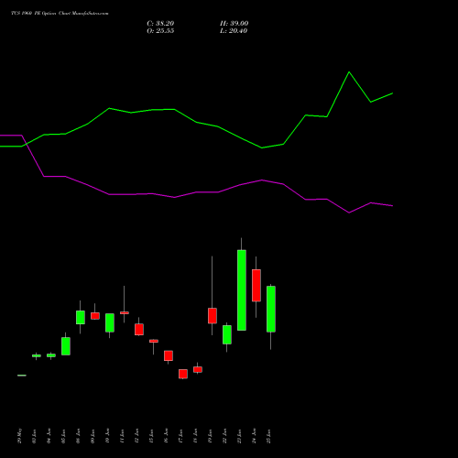Select the 22 Jun date label
This screenshot has height=458, width=458.
pyautogui.click(x=225, y=436)
